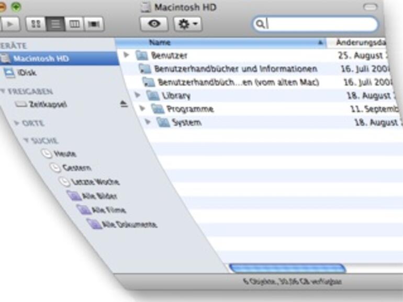Click the Benutzer folder icon

pyautogui.click(x=142, y=55)
